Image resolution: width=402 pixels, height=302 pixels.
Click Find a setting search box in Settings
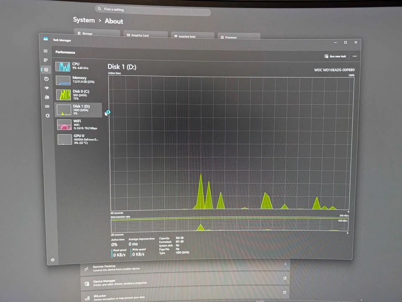(153, 11)
